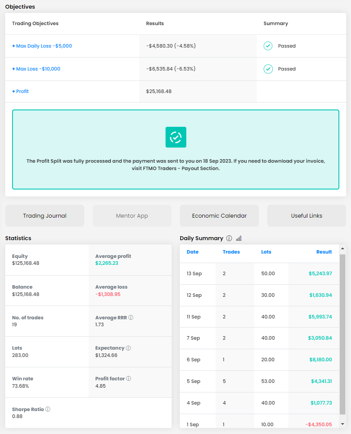The height and width of the screenshot is (434, 351).
Task: Expand the Profit objective
Action: [x=20, y=91]
